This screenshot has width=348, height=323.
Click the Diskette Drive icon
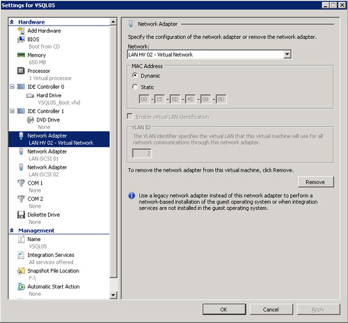click(x=21, y=215)
